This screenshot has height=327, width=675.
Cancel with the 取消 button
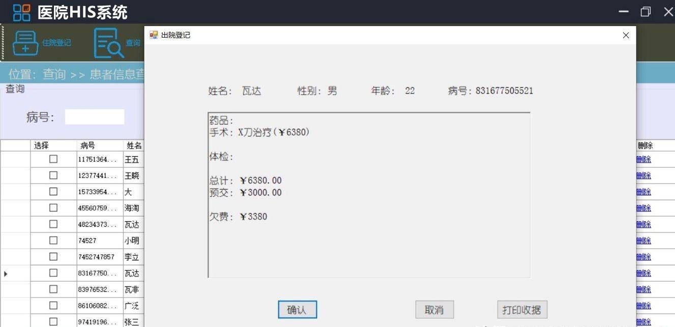(x=434, y=310)
